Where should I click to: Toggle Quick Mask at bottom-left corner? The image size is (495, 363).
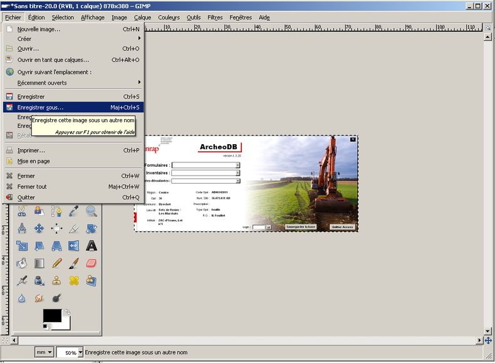coord(5,340)
